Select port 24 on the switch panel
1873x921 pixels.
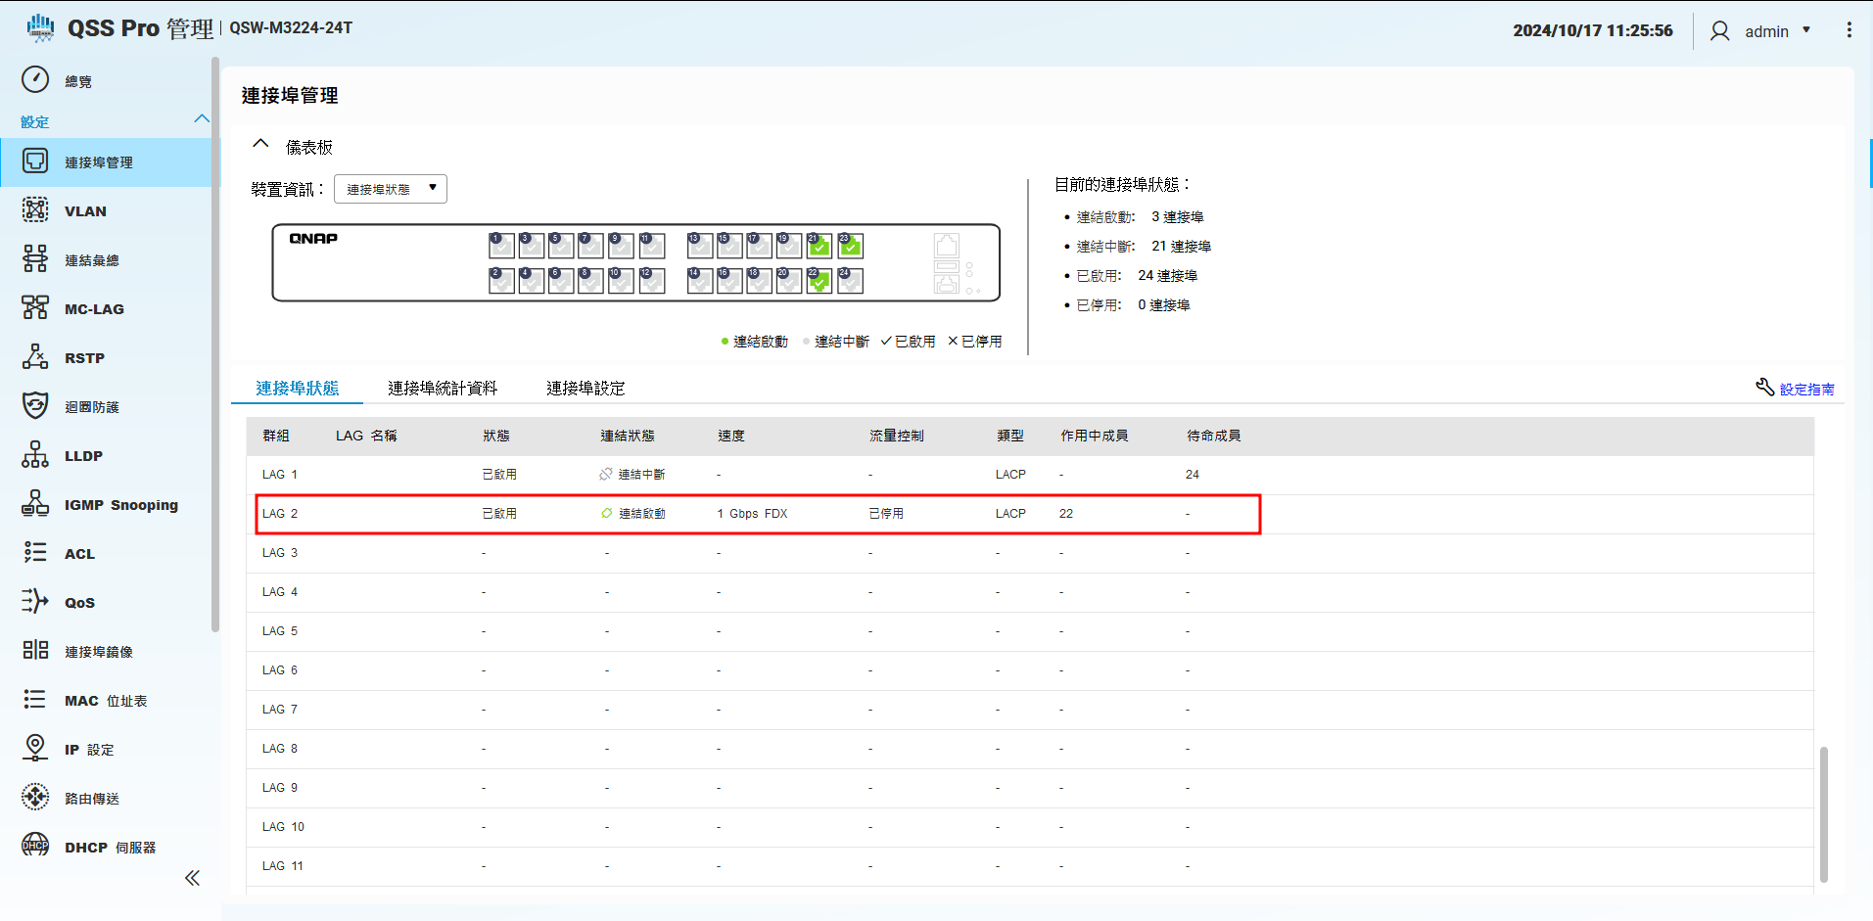(851, 281)
